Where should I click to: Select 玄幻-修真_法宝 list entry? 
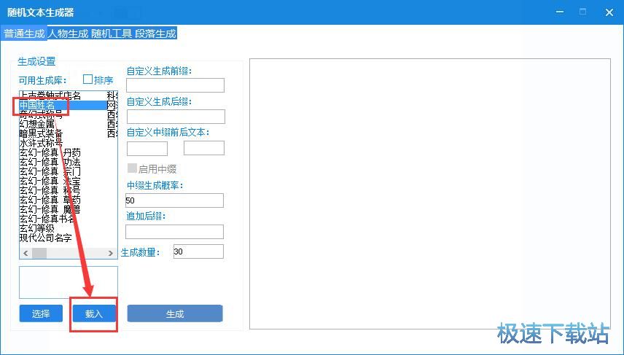coord(50,181)
